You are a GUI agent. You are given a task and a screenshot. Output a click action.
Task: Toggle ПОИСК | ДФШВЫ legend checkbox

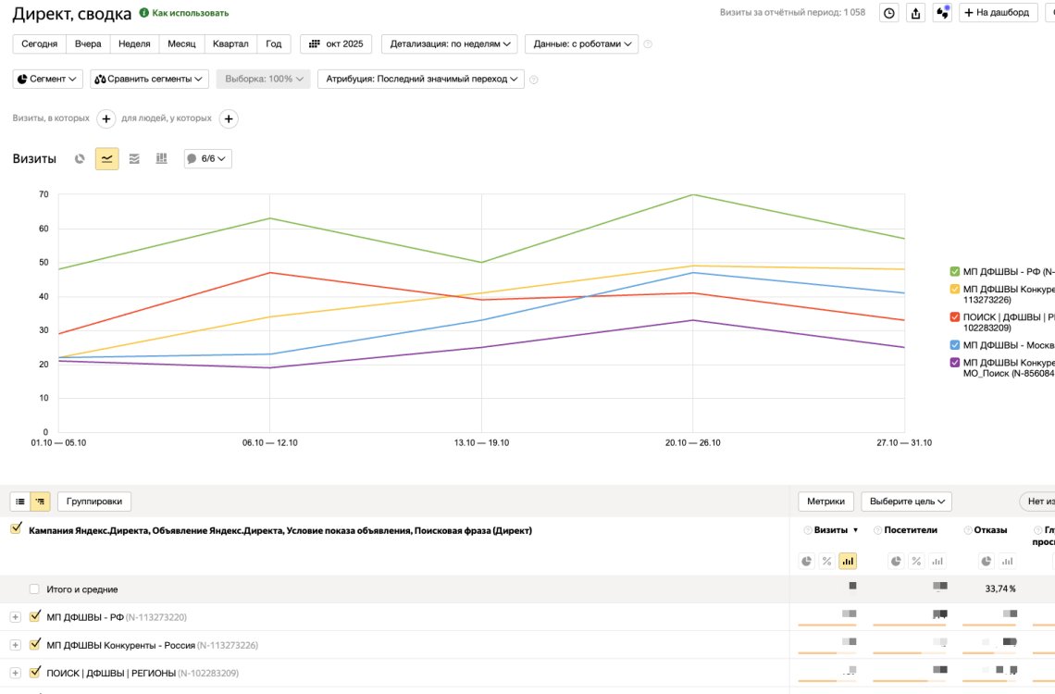pyautogui.click(x=954, y=316)
